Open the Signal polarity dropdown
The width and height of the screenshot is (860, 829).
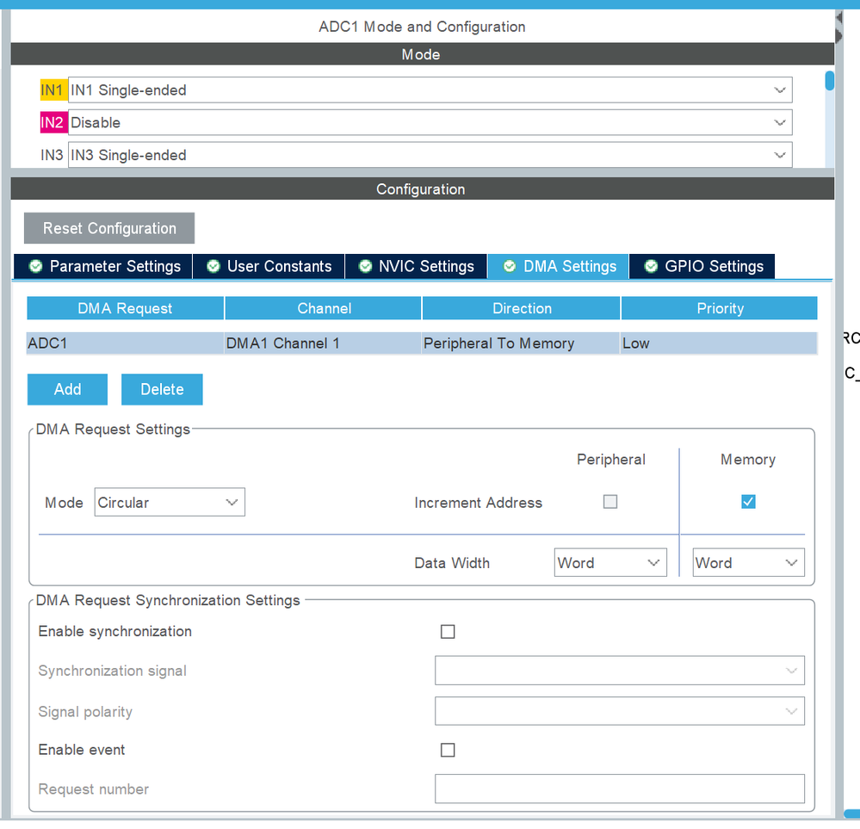[x=620, y=712]
